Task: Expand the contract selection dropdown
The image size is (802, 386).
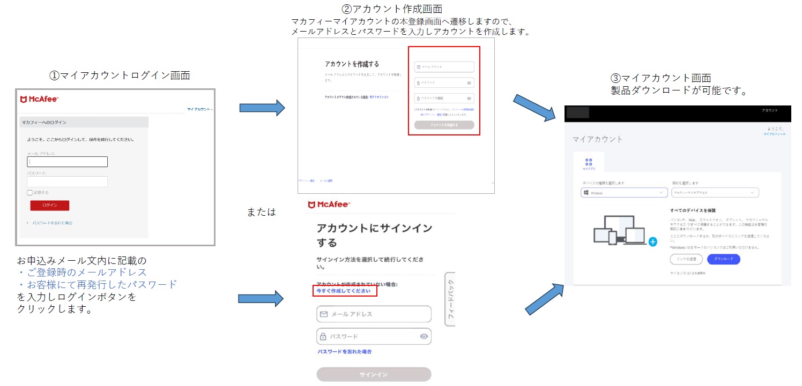Action: click(715, 193)
